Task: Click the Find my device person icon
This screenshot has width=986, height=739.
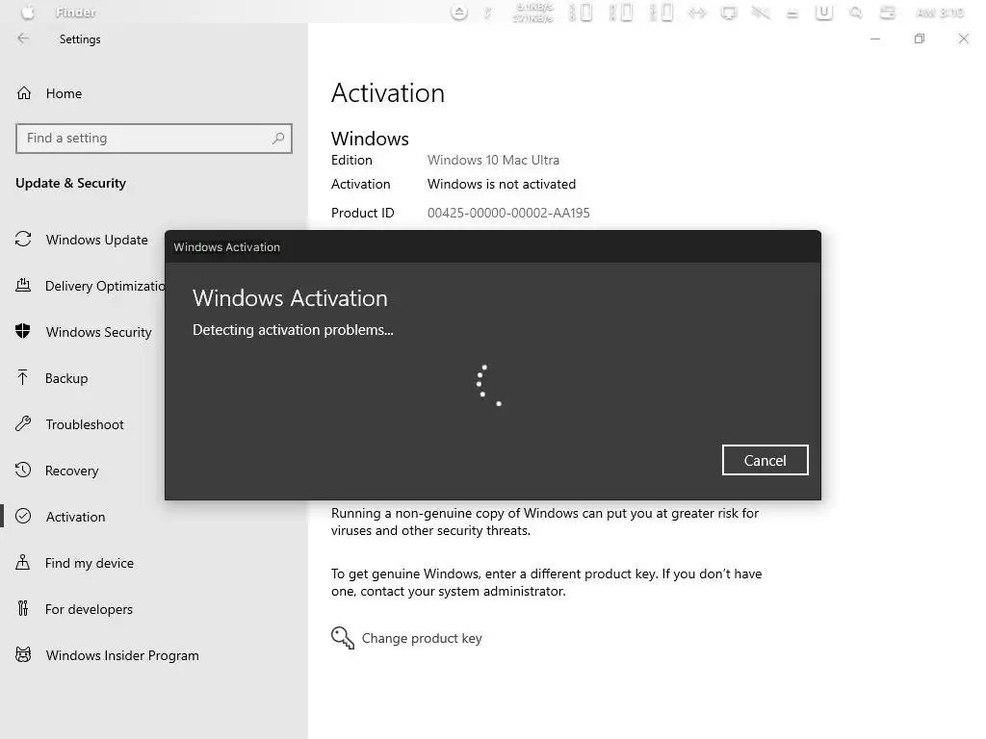Action: click(23, 562)
